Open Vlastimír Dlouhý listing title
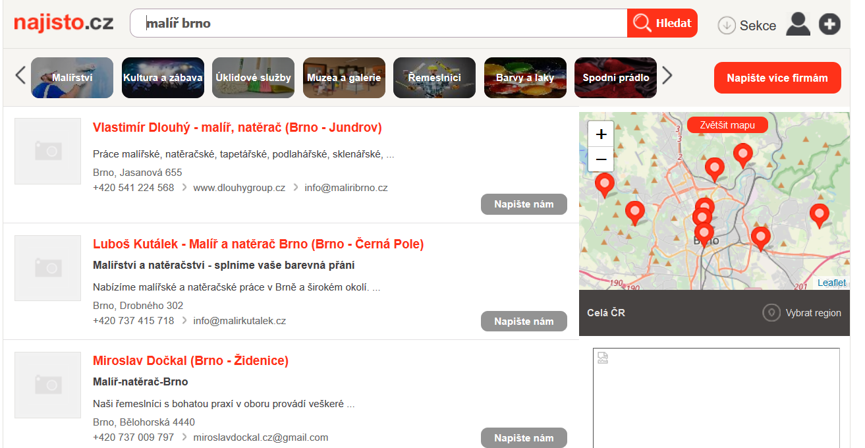Viewport: 865px width, 448px height. 237,128
